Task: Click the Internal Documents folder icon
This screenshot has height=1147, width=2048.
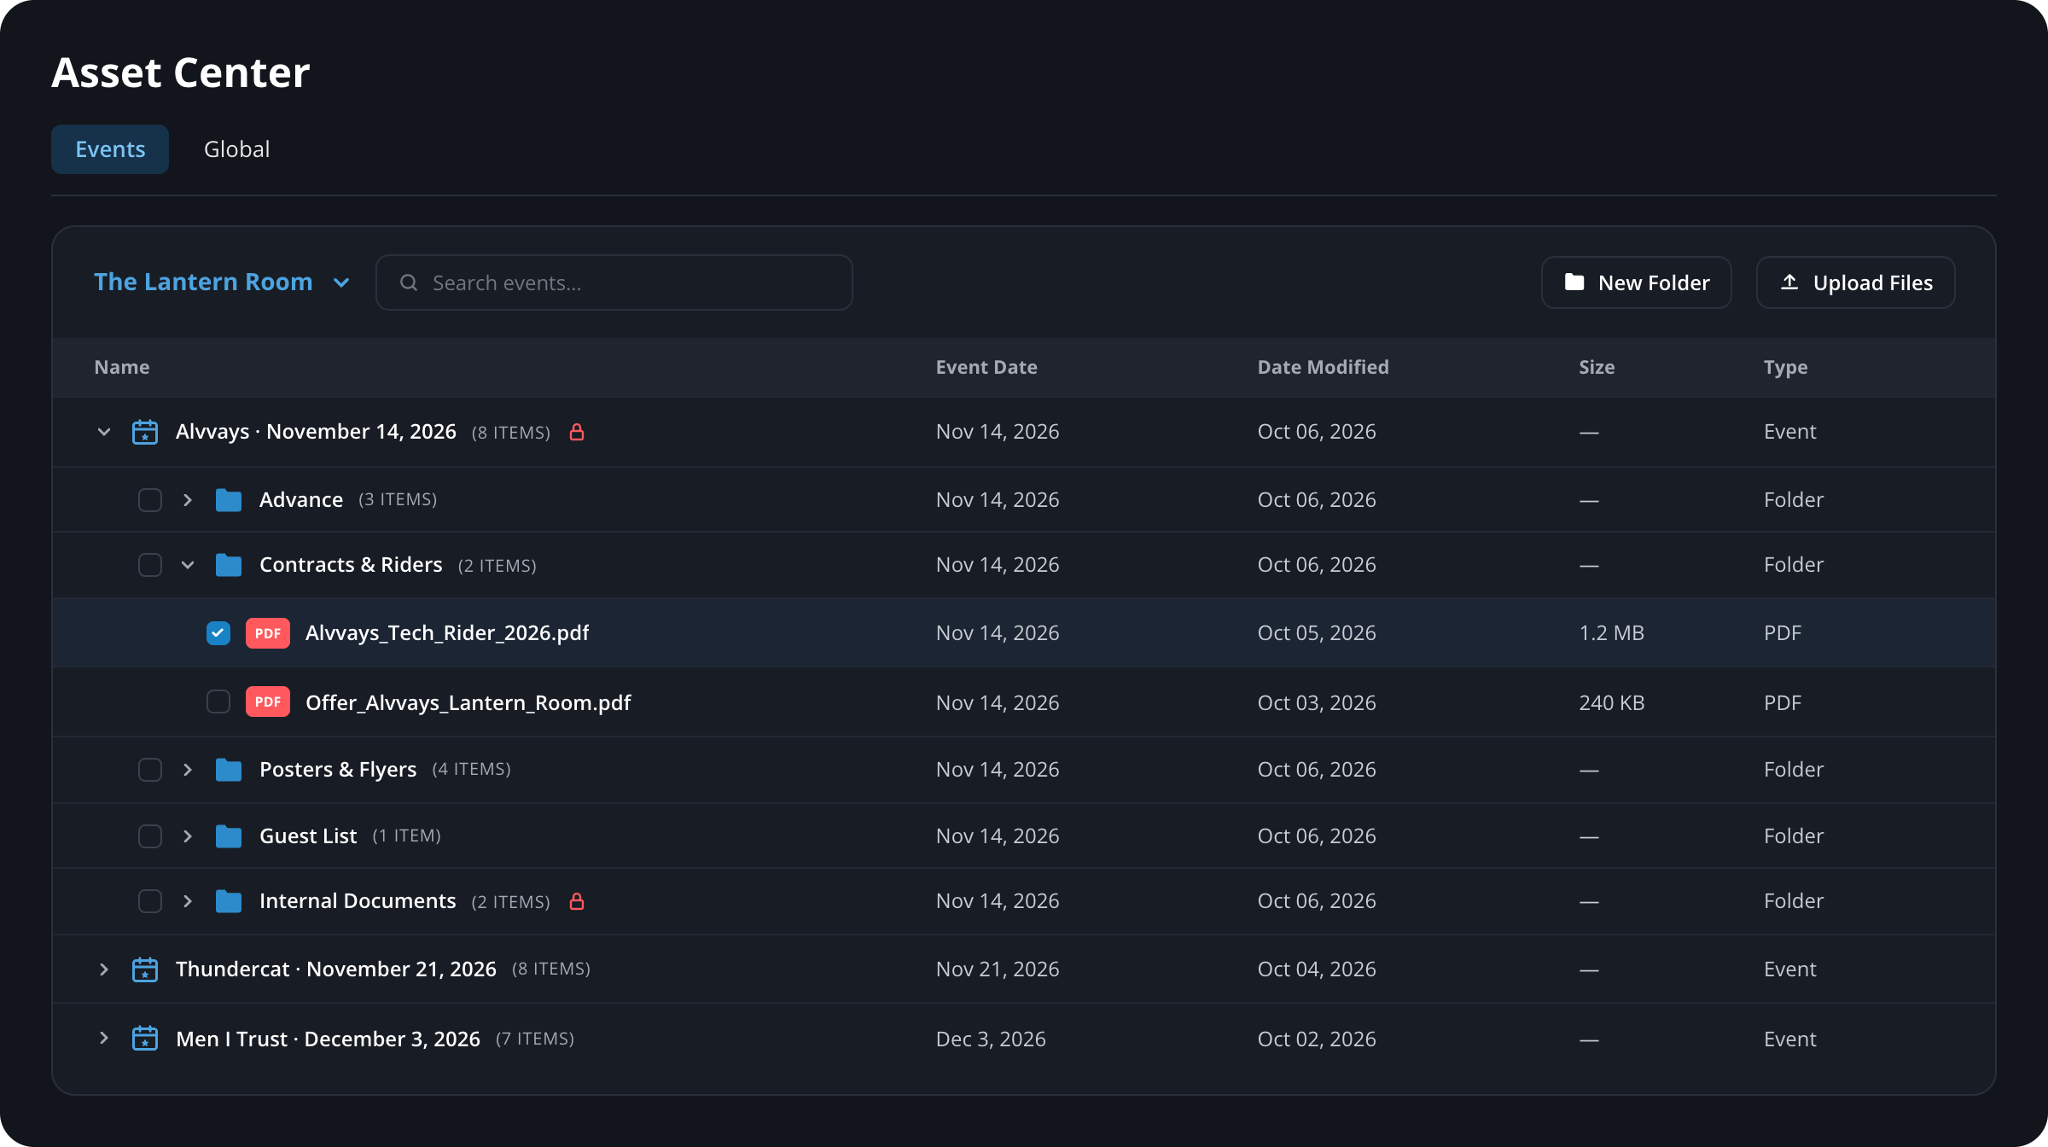Action: tap(229, 901)
